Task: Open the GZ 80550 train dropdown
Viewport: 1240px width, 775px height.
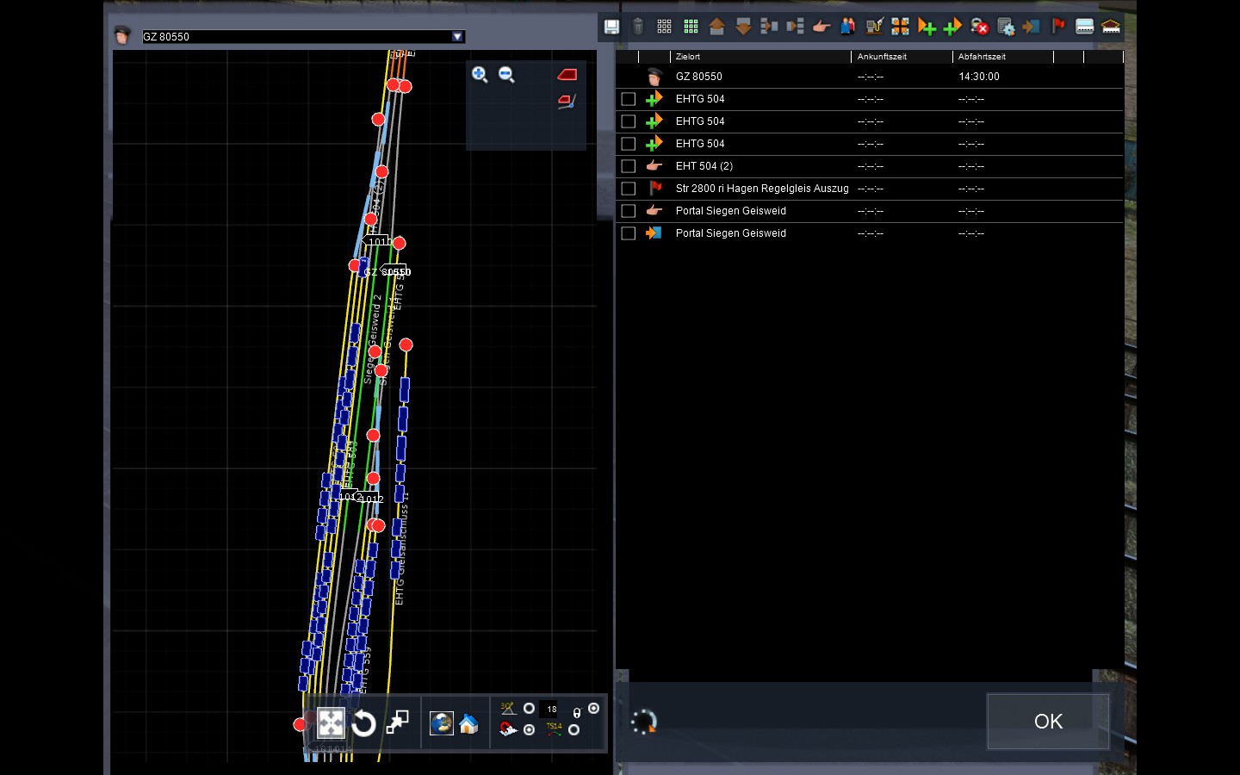Action: coord(457,36)
